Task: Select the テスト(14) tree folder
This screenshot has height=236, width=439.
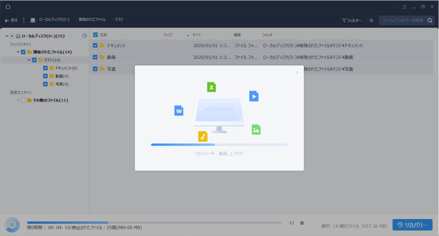Action: pyautogui.click(x=49, y=60)
